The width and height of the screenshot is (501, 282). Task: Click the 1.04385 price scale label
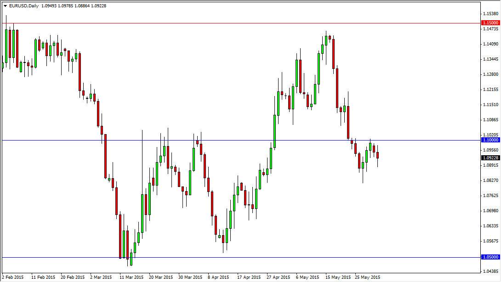[x=491, y=271]
